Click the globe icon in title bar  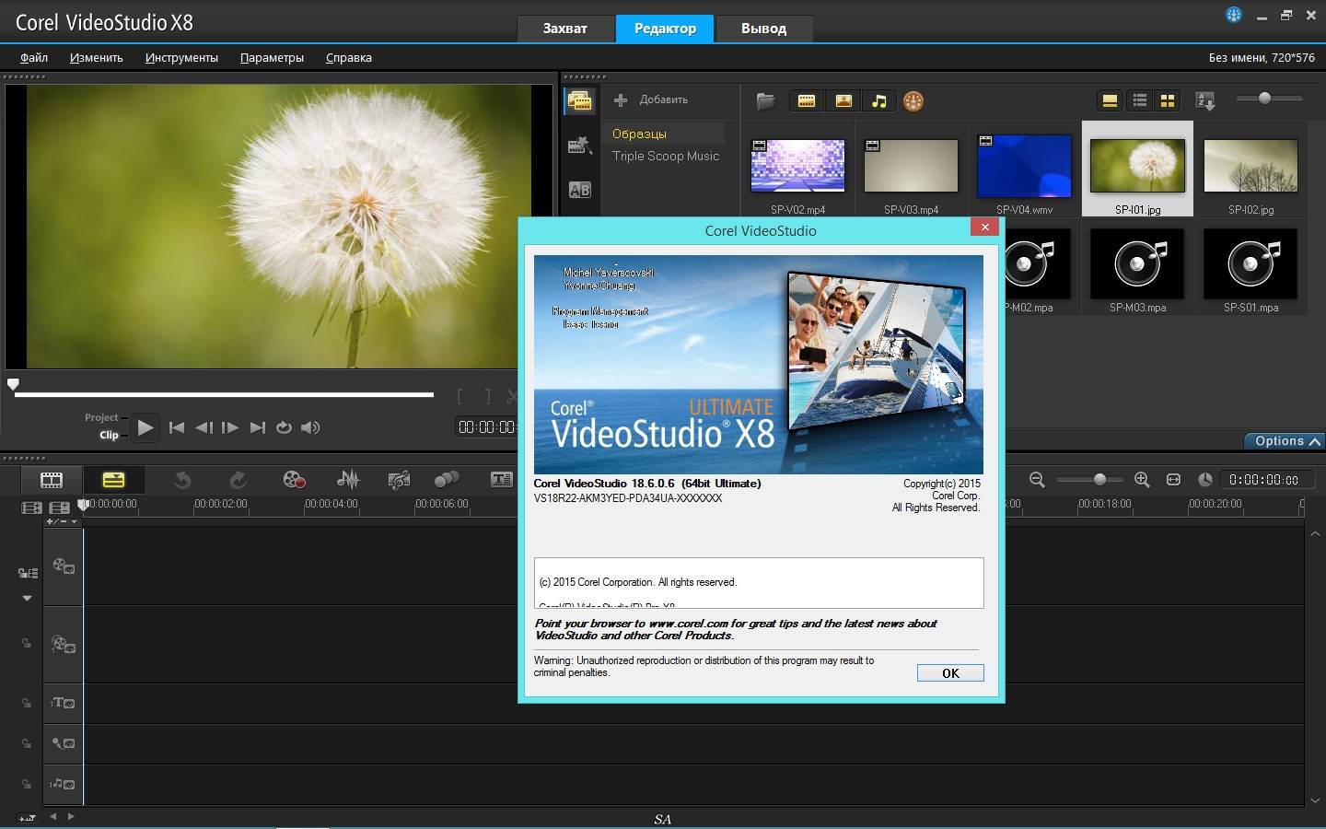tap(1234, 15)
